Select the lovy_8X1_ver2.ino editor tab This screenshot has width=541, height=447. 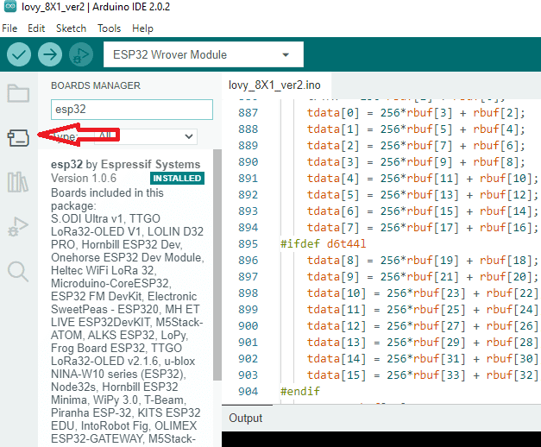274,85
